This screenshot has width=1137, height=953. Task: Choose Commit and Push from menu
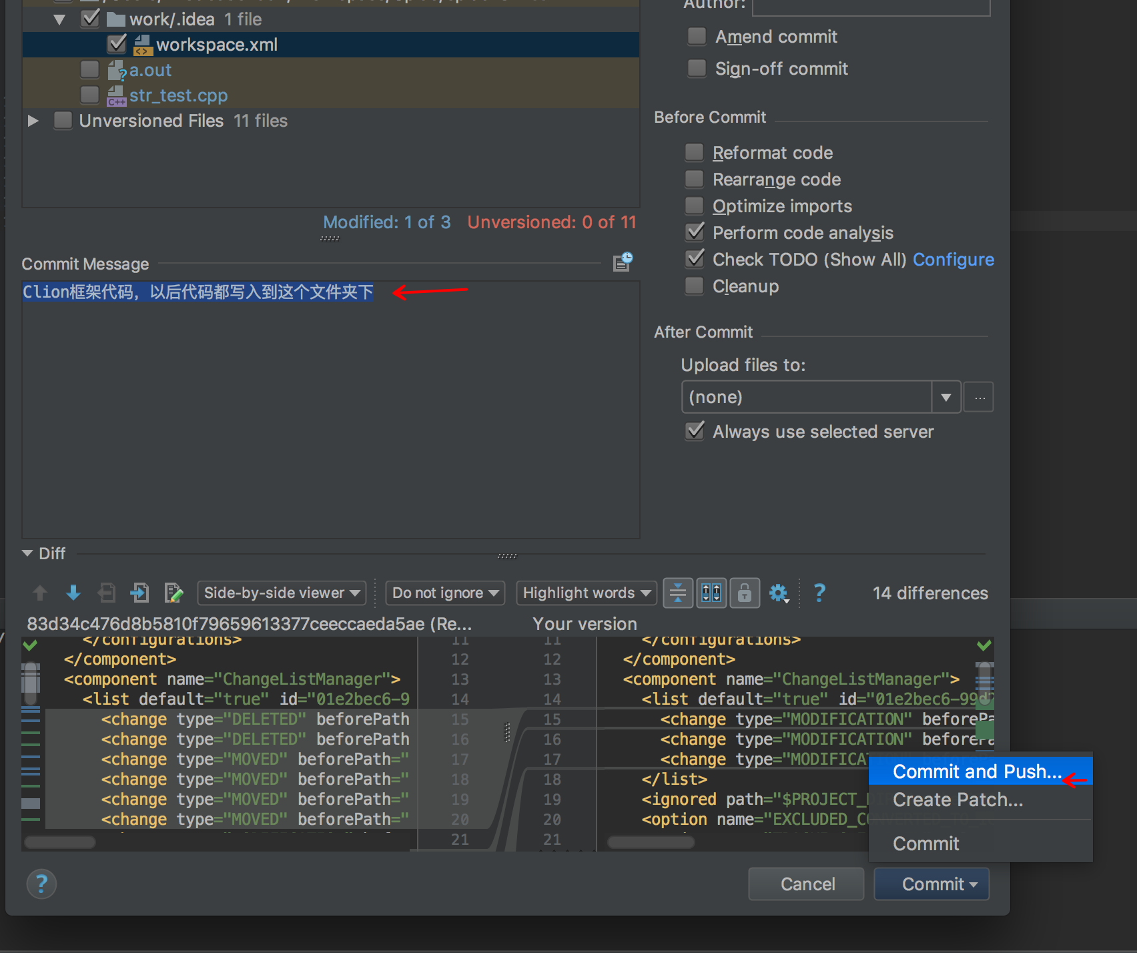click(980, 771)
